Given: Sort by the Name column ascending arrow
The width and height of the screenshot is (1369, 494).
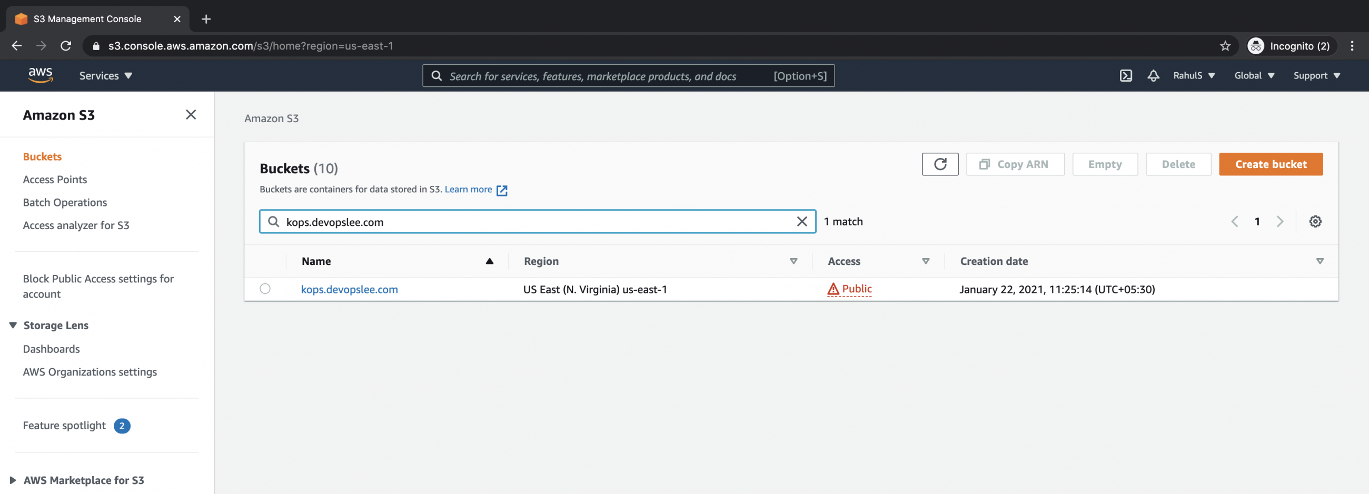Looking at the screenshot, I should [x=490, y=261].
